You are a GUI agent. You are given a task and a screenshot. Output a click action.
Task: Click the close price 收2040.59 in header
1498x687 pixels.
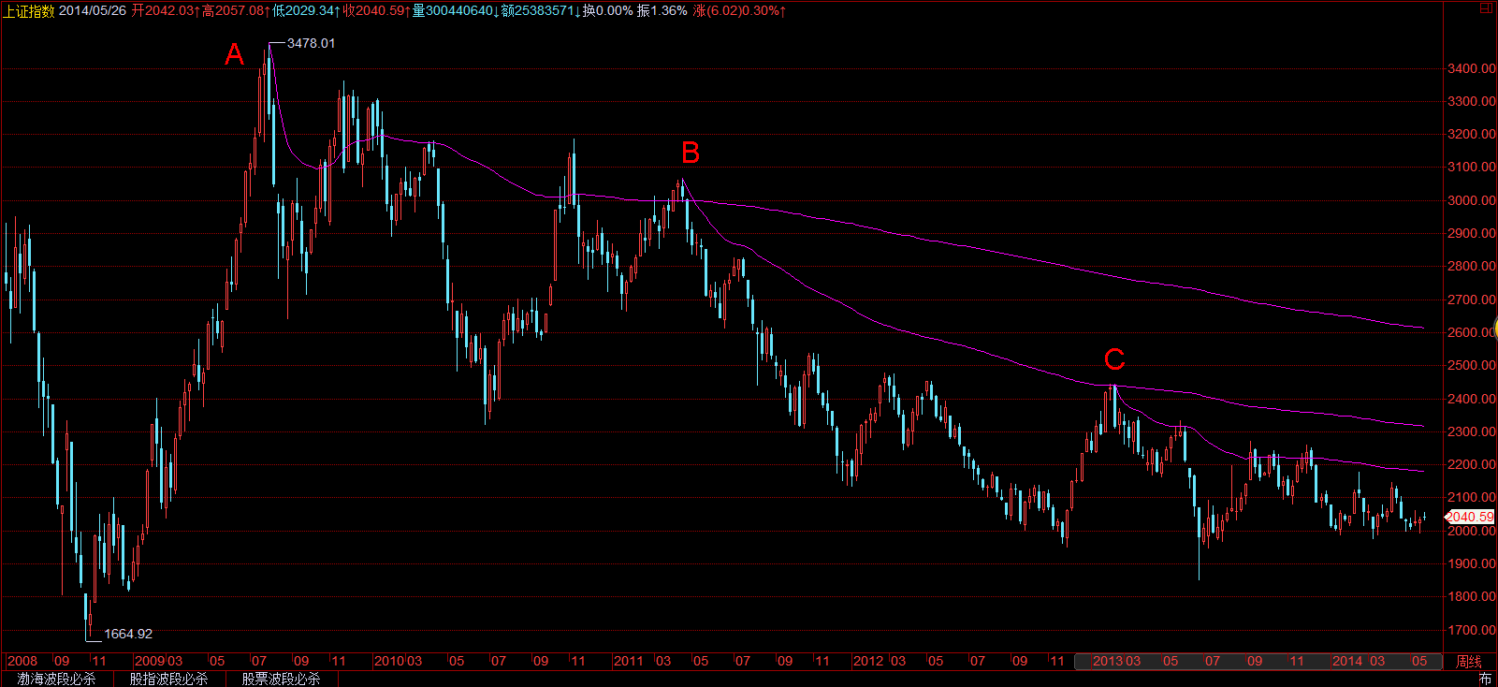click(x=376, y=10)
